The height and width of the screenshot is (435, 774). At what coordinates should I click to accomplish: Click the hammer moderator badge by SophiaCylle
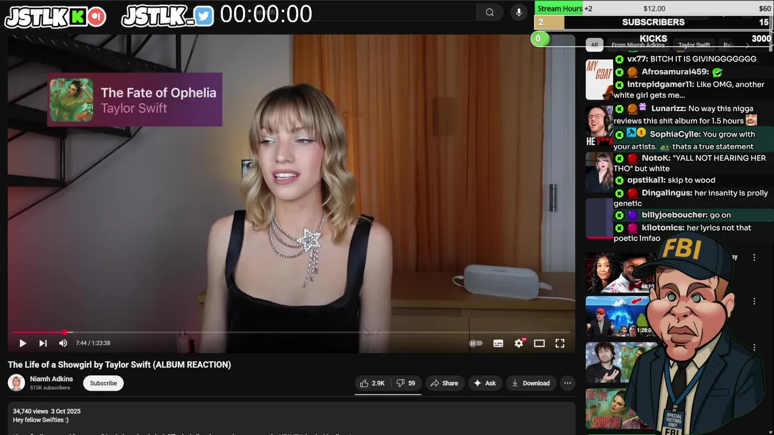[631, 134]
